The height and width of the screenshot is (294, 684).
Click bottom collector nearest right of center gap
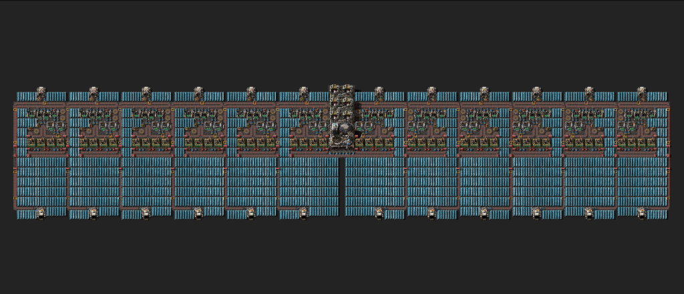[379, 213]
